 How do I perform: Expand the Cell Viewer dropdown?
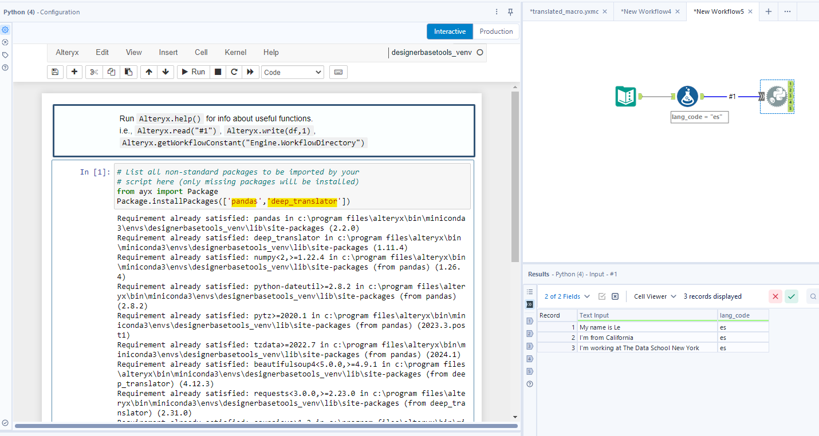click(x=655, y=296)
